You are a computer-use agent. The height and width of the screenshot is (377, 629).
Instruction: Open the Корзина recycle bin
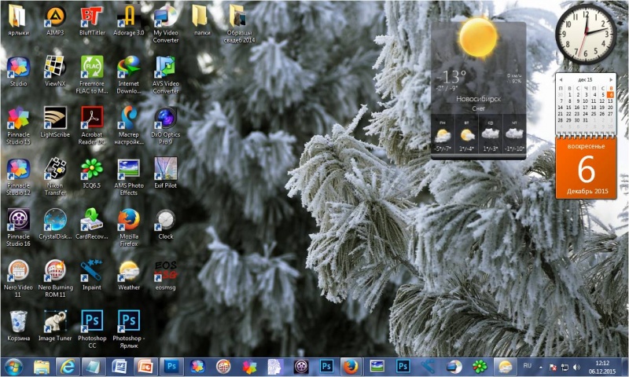click(18, 320)
